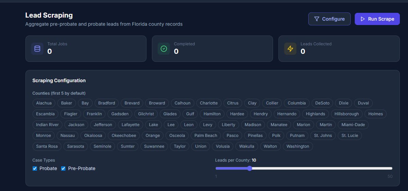This screenshot has height=191, width=408.
Task: Start scraping with Run Scrape button
Action: [377, 19]
